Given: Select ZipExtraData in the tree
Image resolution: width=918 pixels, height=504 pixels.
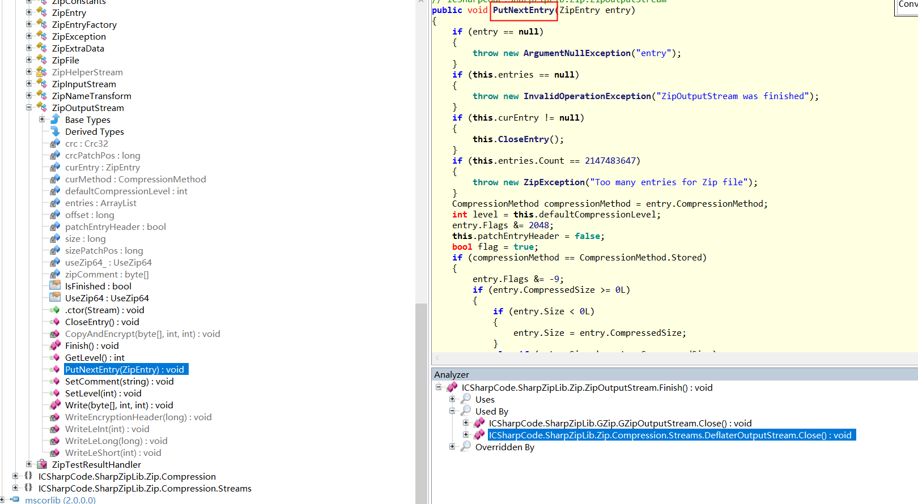Looking at the screenshot, I should [78, 48].
